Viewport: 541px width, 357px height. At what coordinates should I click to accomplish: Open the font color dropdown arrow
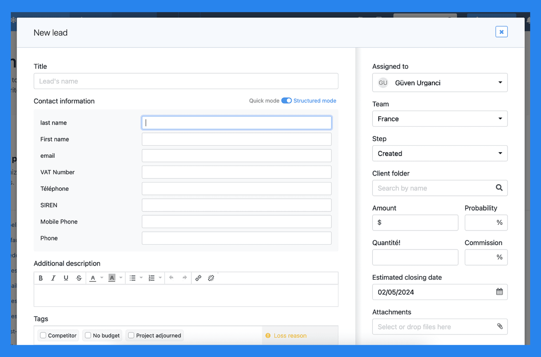[x=102, y=278]
